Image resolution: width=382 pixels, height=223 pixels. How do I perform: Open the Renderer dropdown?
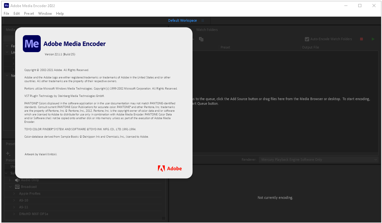[x=319, y=160]
